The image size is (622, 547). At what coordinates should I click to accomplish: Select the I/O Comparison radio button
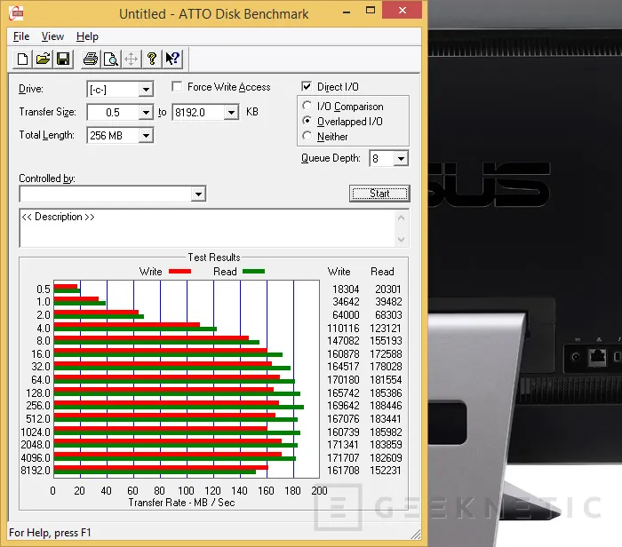click(x=307, y=106)
